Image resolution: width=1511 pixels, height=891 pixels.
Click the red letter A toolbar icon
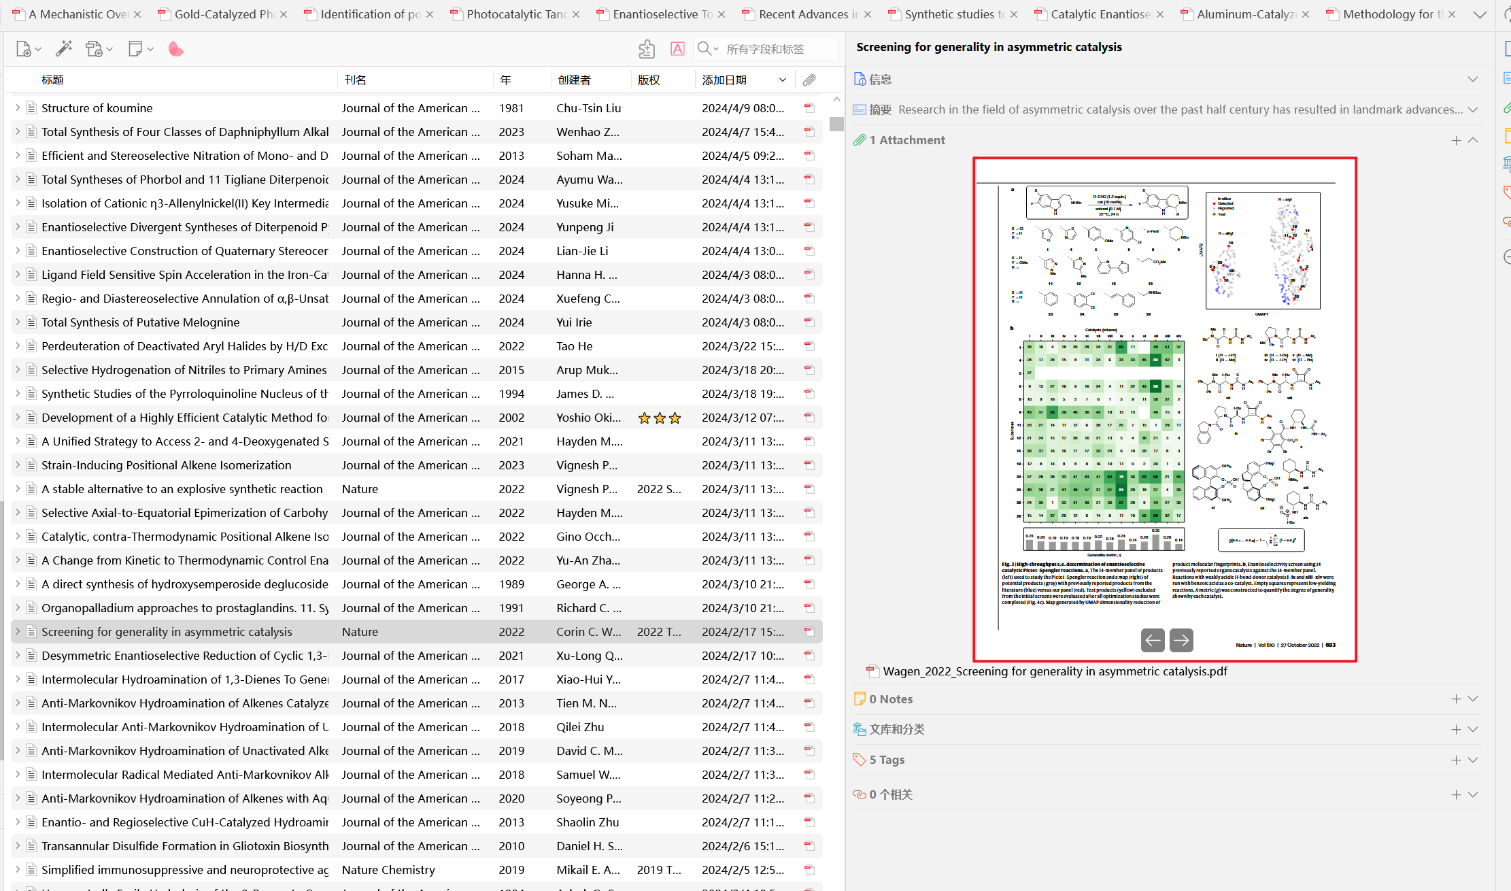point(677,49)
